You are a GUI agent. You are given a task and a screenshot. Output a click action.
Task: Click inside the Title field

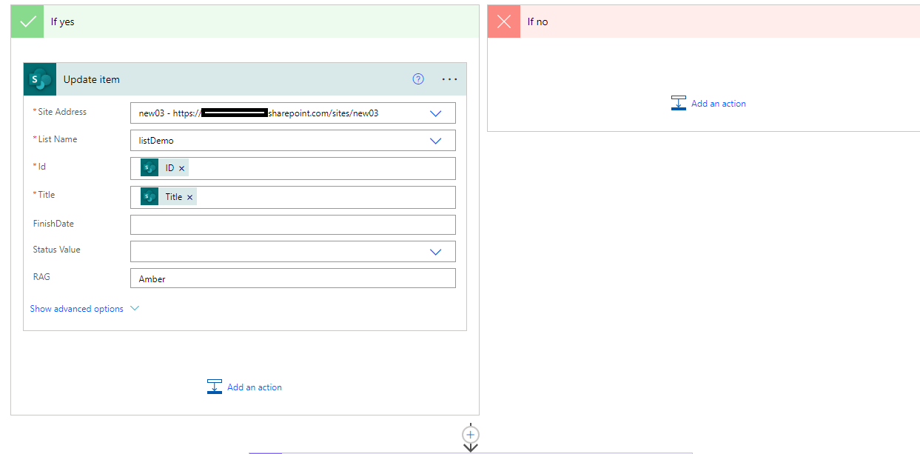(x=293, y=197)
